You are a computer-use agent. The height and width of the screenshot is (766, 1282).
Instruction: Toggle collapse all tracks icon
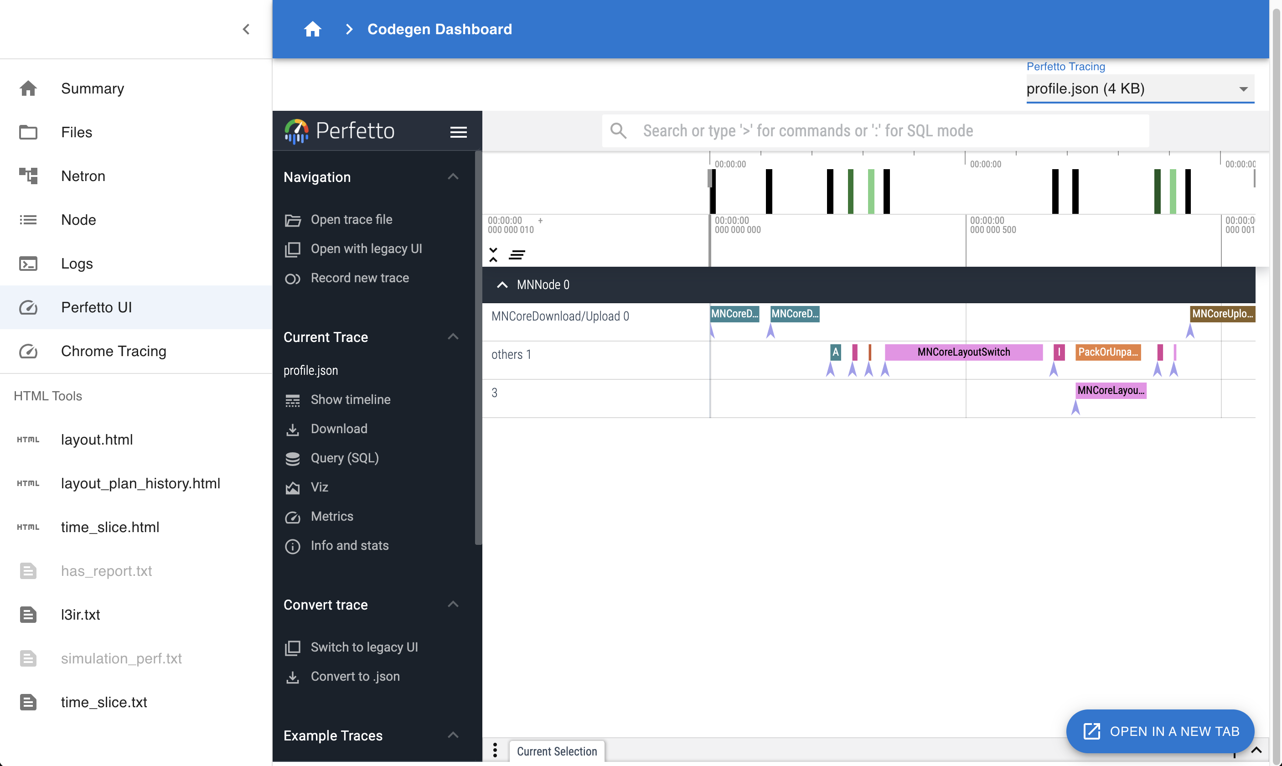(x=493, y=254)
